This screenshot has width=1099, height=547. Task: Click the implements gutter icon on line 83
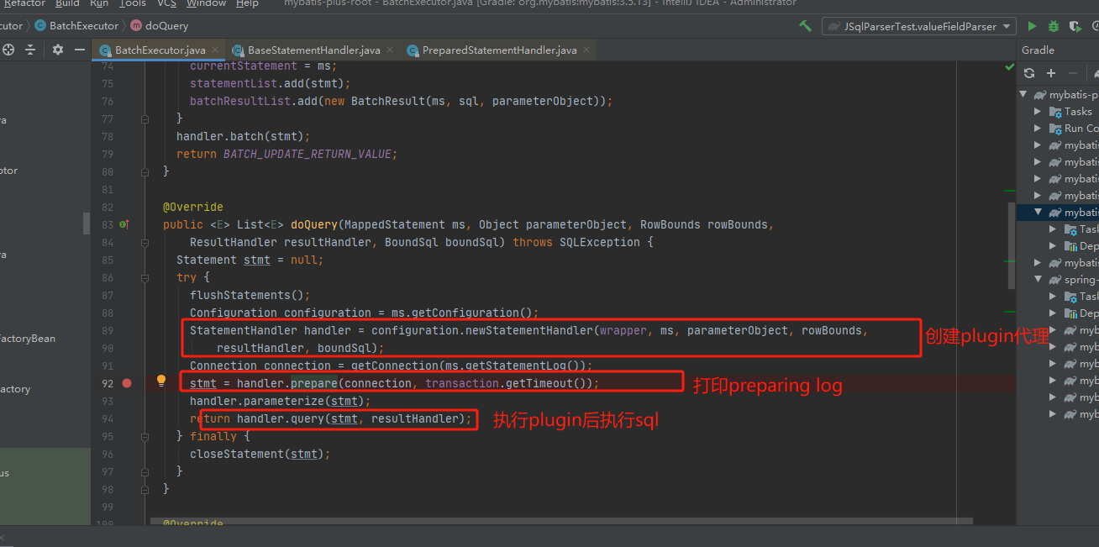[x=124, y=224]
